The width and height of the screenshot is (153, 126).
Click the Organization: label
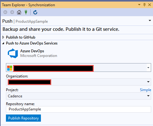click(x=17, y=76)
